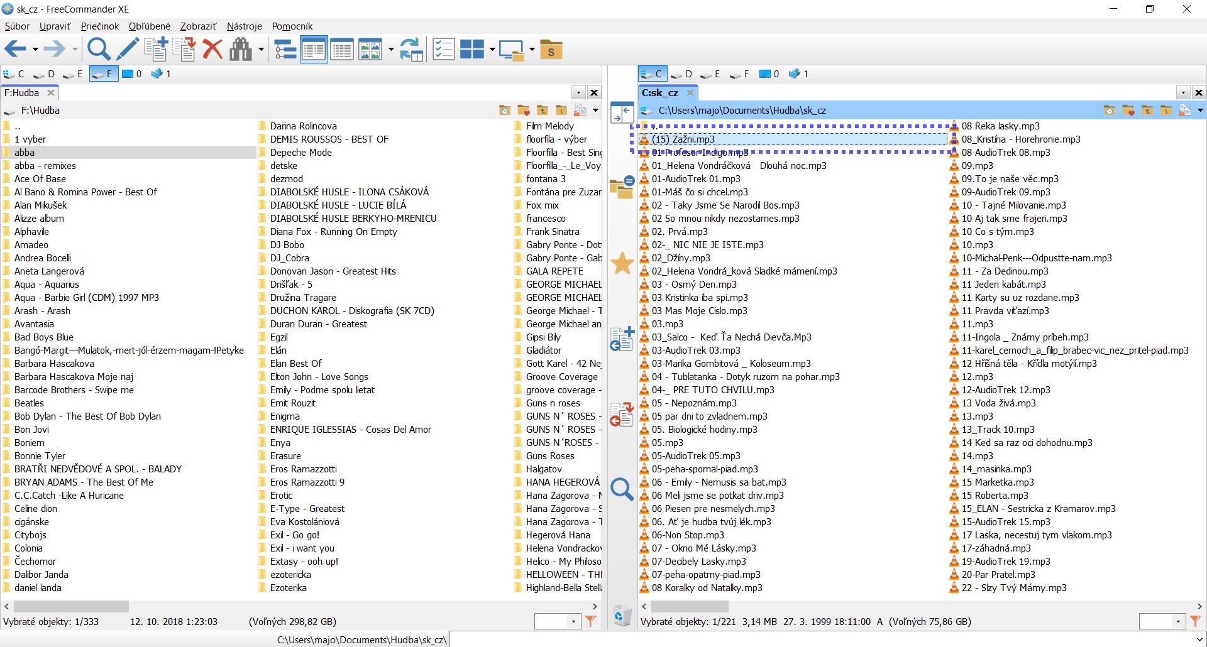
Task: Click middle splitter swap panels icon
Action: click(622, 113)
